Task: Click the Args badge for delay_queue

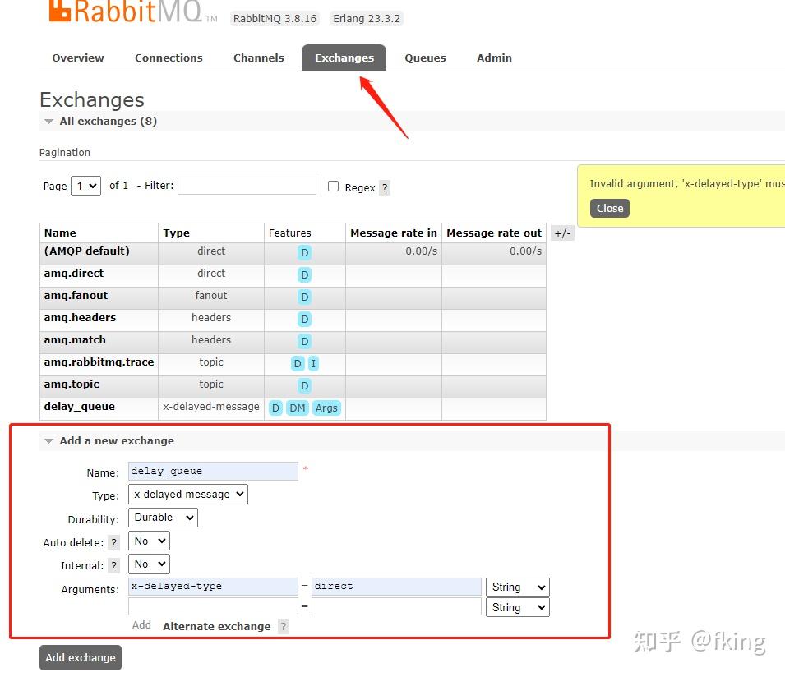Action: [326, 408]
